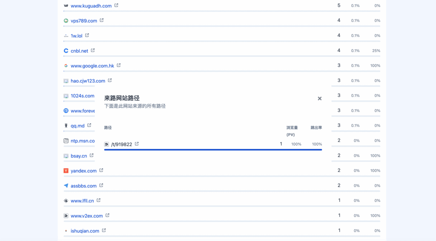Image resolution: width=436 pixels, height=241 pixels.
Task: Open the www.v2ex.com referrer link
Action: click(x=86, y=216)
